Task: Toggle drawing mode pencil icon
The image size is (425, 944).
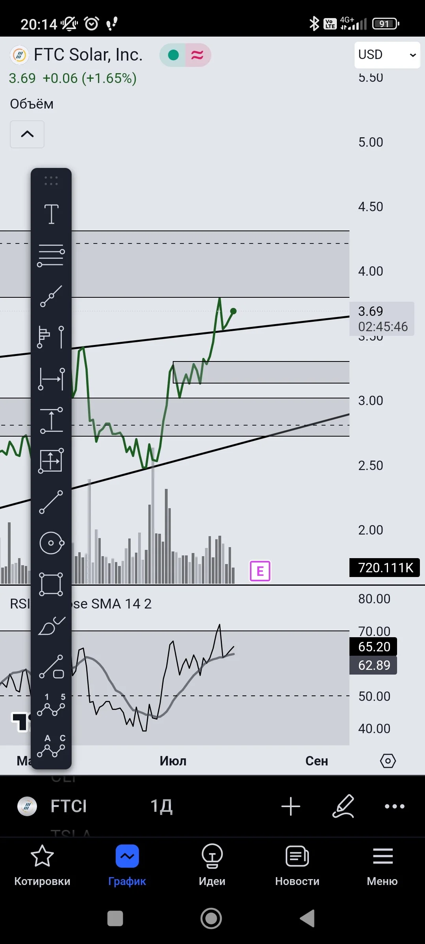Action: pos(343,806)
